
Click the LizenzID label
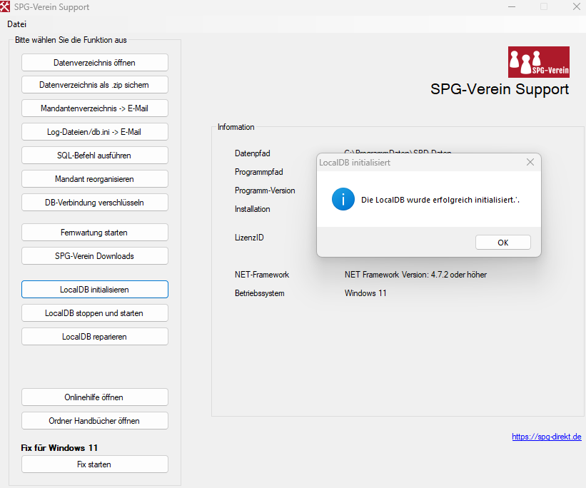pos(249,238)
